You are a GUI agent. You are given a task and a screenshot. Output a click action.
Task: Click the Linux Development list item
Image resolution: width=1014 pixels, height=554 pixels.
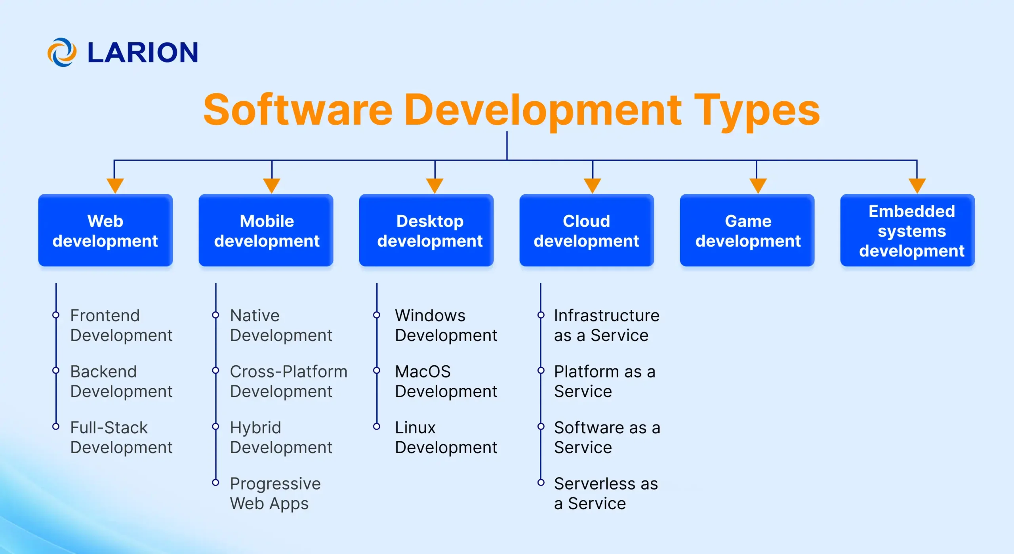point(446,438)
